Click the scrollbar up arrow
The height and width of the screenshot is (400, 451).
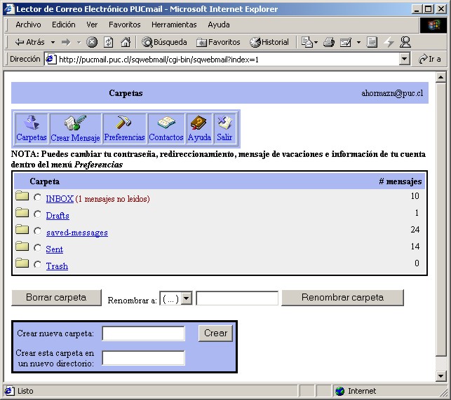click(x=441, y=77)
